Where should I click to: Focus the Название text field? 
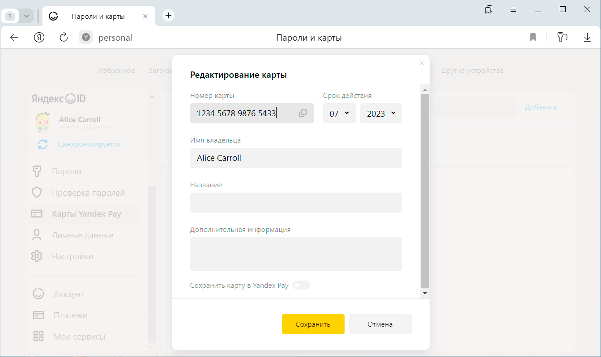296,203
